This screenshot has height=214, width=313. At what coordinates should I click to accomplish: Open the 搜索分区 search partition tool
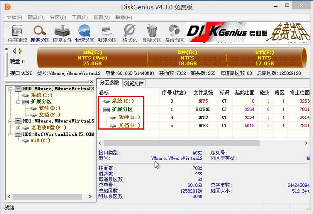40,34
